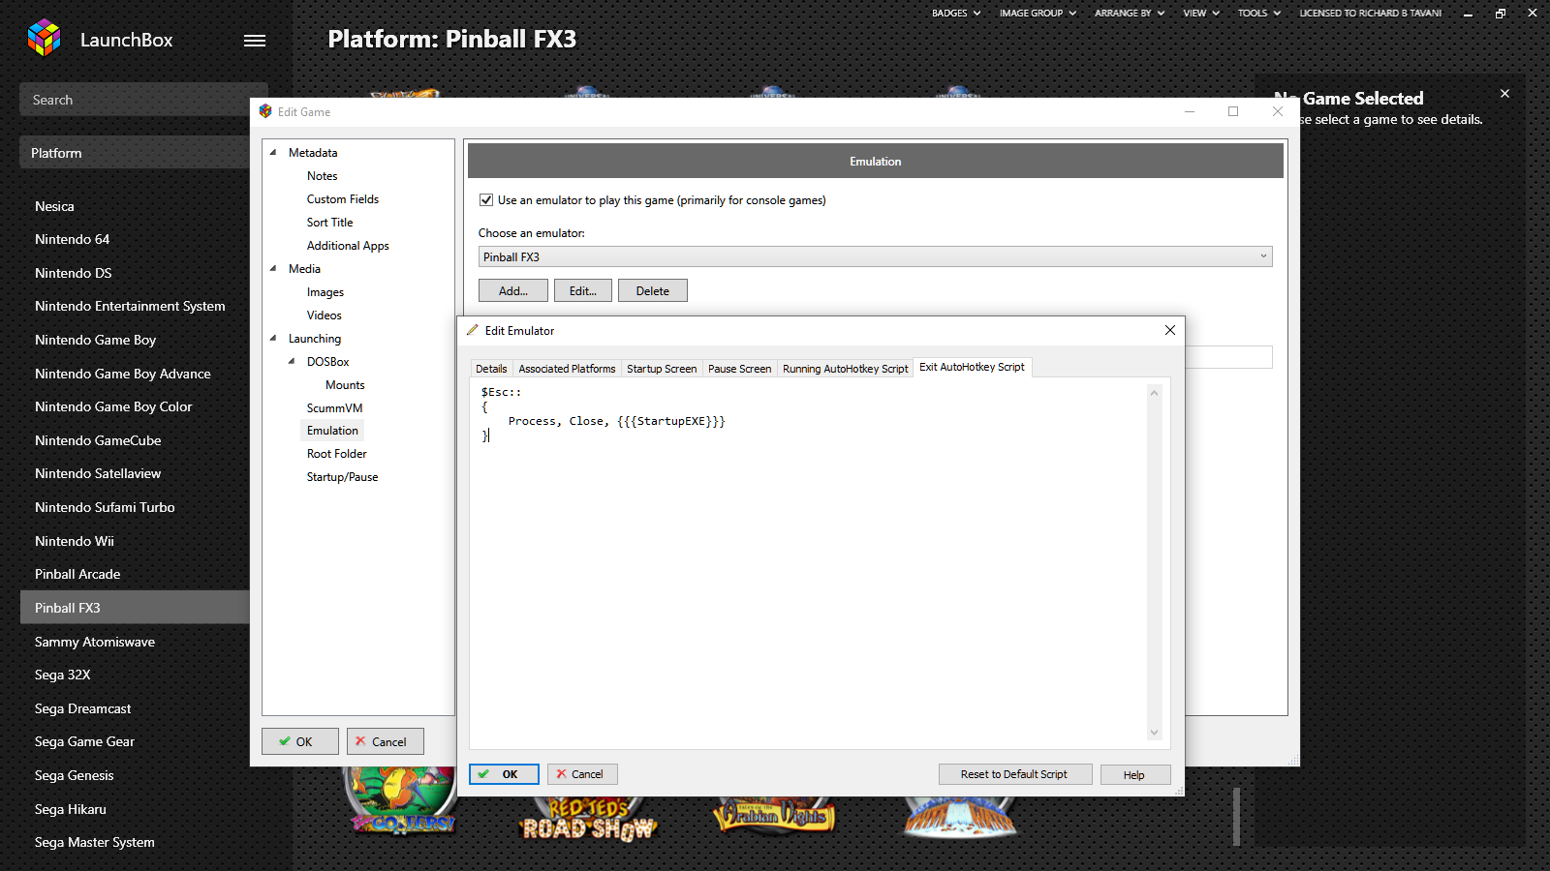Viewport: 1550px width, 871px height.
Task: Click the Edit... emulator button
Action: coord(583,290)
